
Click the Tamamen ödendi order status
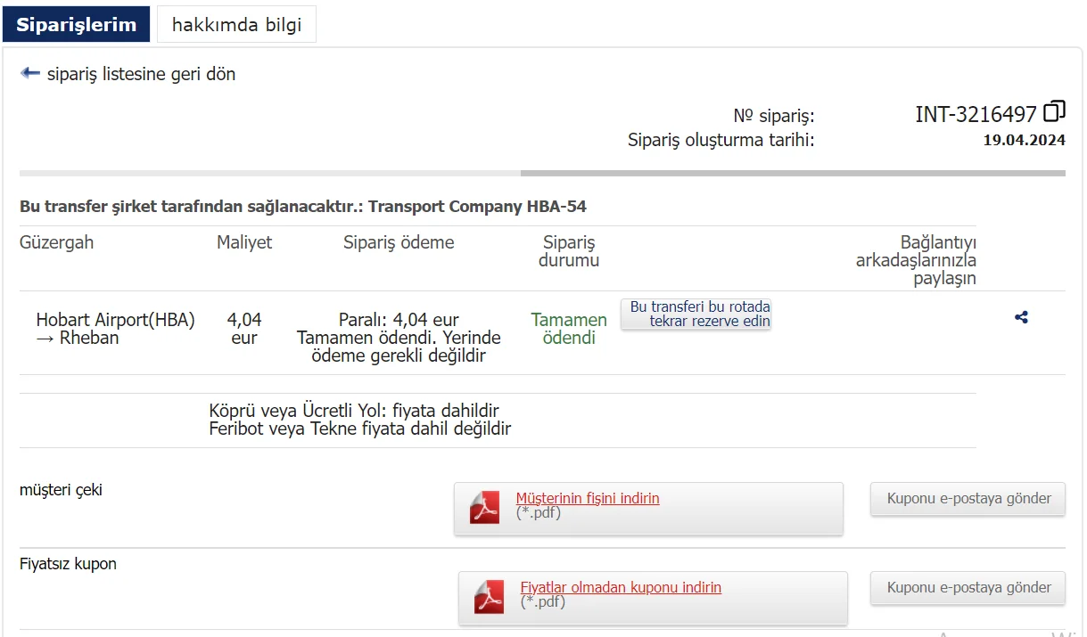tap(569, 329)
